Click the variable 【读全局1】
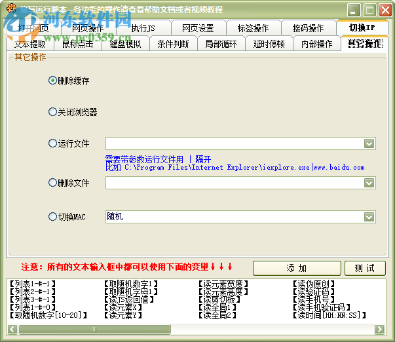Viewport: 395px width, 342px height. click(x=217, y=307)
